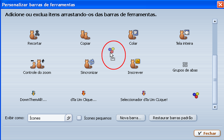Click the vertical scrollbar thumb
The height and width of the screenshot is (140, 224).
[215, 80]
